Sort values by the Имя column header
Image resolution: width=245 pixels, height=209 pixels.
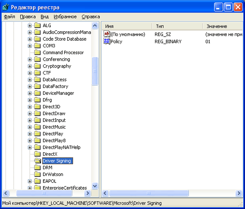(x=127, y=26)
